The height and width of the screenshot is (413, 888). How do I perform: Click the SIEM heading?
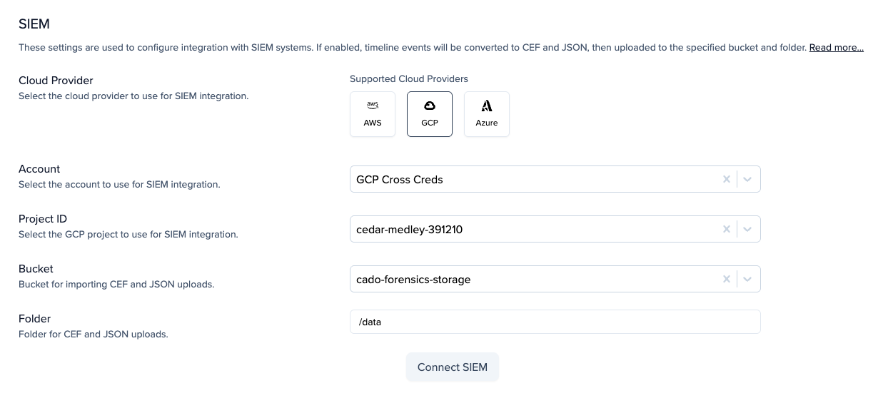click(34, 24)
